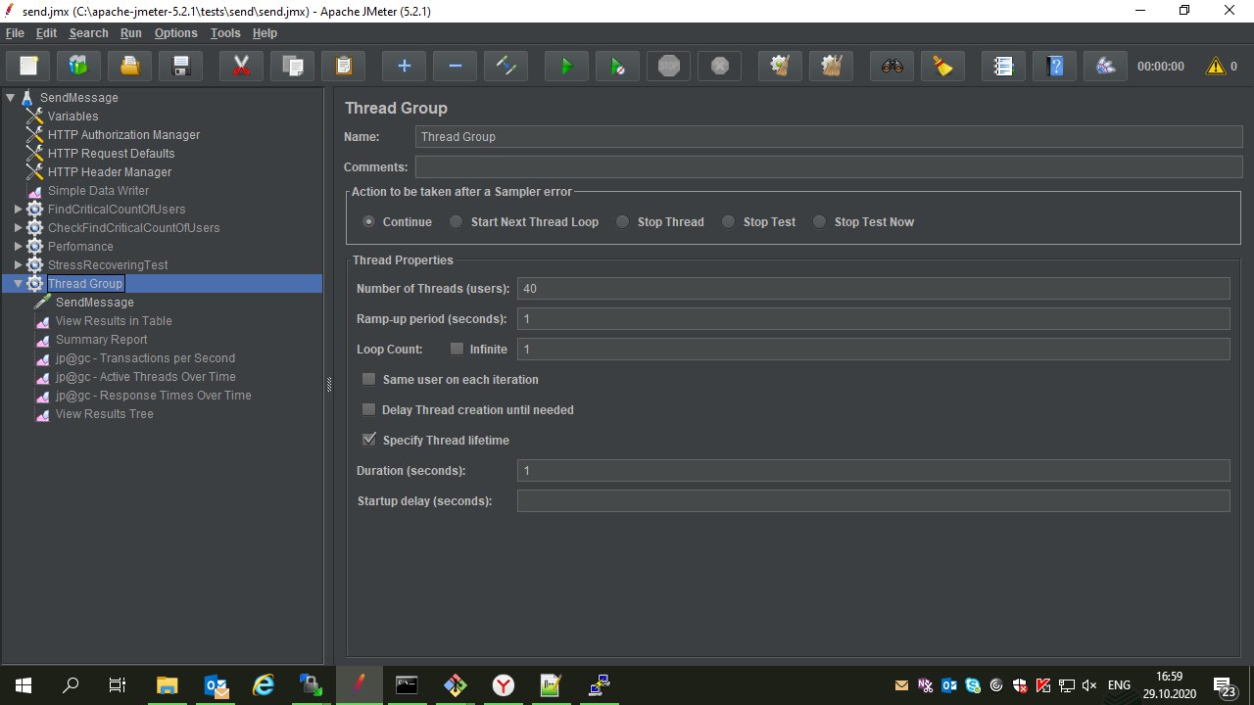The width and height of the screenshot is (1254, 705).
Task: Check Delay Thread creation until needed
Action: click(369, 410)
